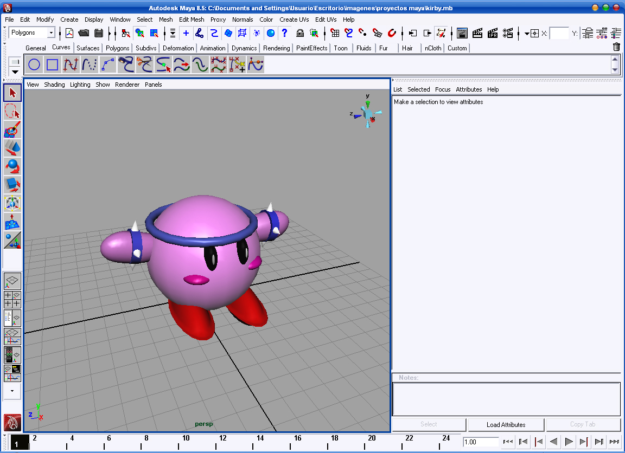Viewport: 625px width, 453px height.
Task: Switch to the Animation shelf tab
Action: point(213,48)
